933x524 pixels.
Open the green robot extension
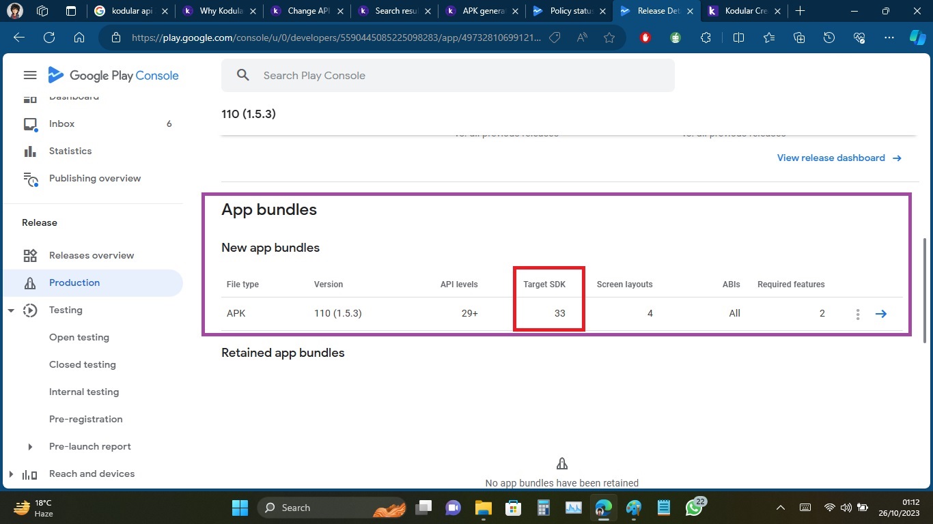[x=676, y=38]
